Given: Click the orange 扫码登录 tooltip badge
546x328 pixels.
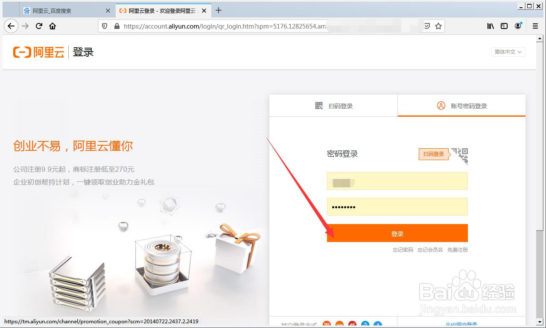Looking at the screenshot, I should pyautogui.click(x=434, y=154).
